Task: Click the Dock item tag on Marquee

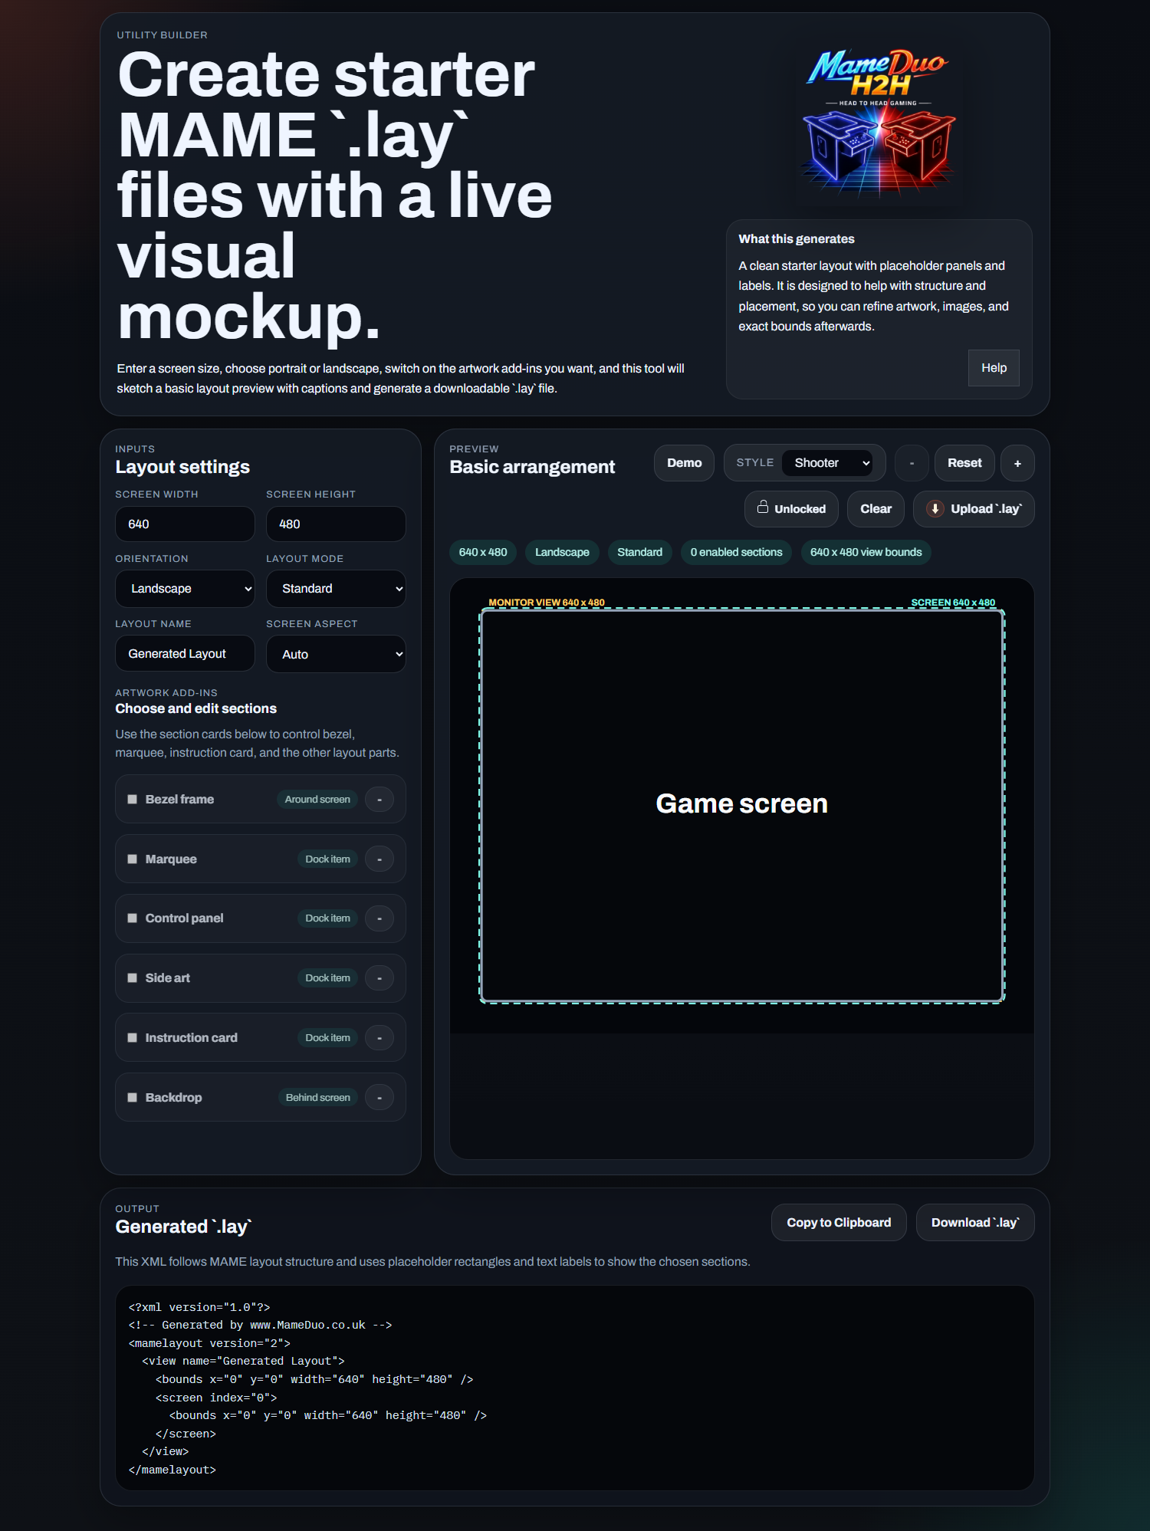Action: pos(327,859)
